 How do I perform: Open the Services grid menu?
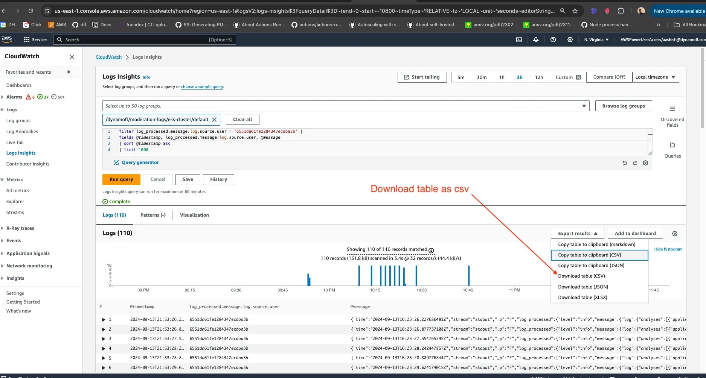[35, 39]
